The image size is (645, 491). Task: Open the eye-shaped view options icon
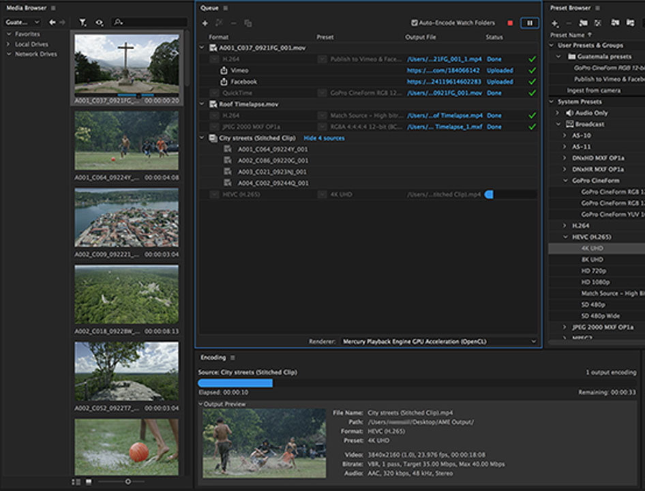click(x=99, y=23)
